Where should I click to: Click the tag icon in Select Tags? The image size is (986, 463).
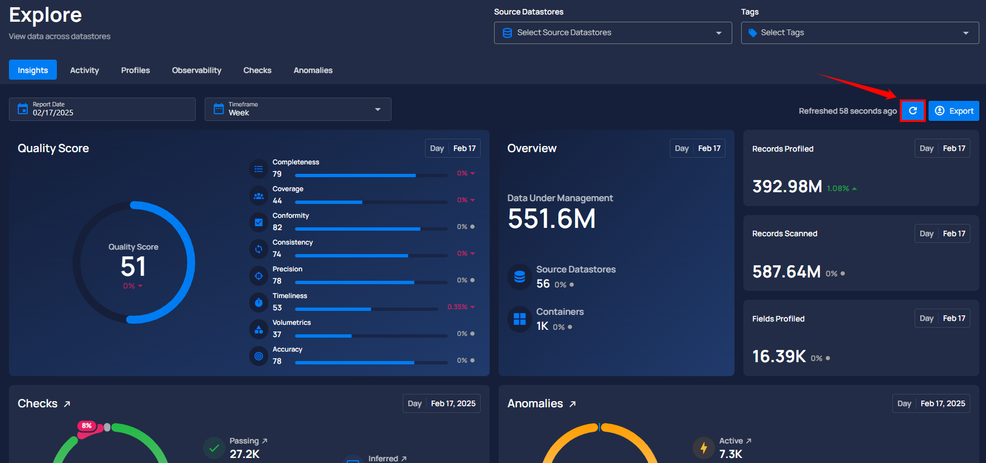point(753,33)
